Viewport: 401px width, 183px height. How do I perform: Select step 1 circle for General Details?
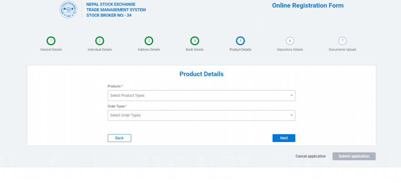click(x=51, y=41)
